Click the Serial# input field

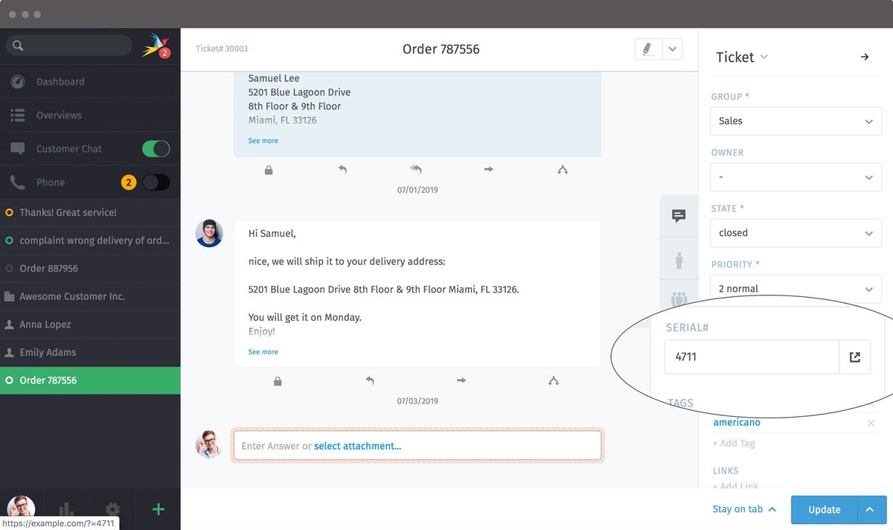tap(752, 357)
